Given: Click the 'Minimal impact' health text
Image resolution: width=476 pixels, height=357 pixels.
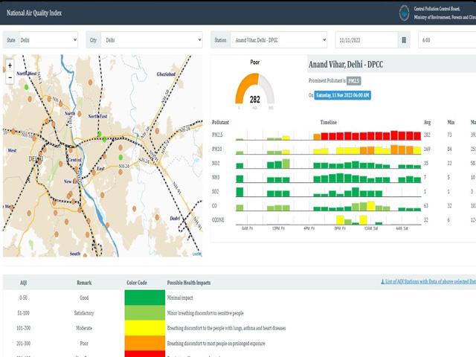Looking at the screenshot, I should point(180,297).
